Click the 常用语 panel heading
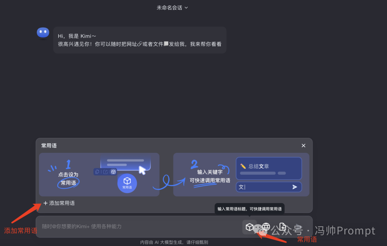The image size is (387, 246). pos(49,146)
